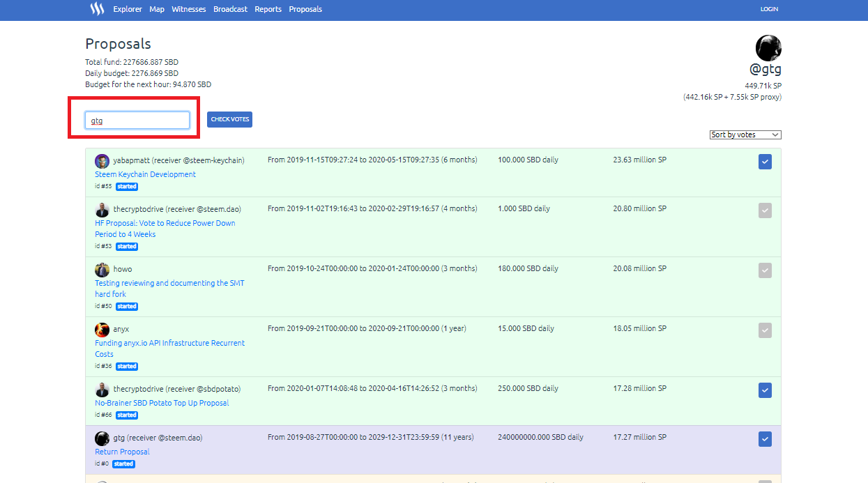Click the howo username text
This screenshot has width=868, height=483.
123,269
